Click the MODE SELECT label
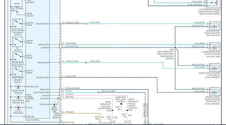Viewport: 226px width, 125px height. point(30,15)
